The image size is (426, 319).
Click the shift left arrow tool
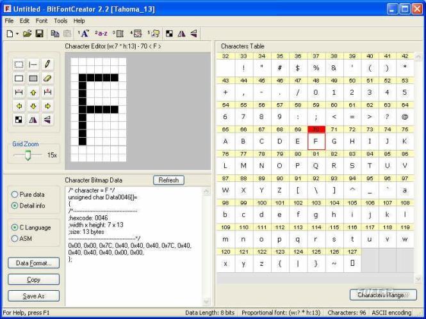19,106
